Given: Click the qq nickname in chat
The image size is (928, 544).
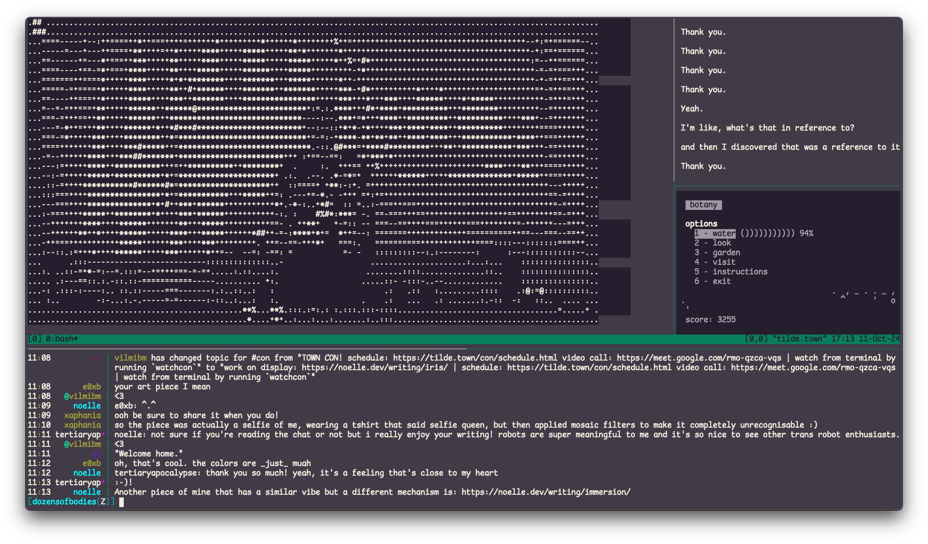Looking at the screenshot, I should tap(96, 454).
